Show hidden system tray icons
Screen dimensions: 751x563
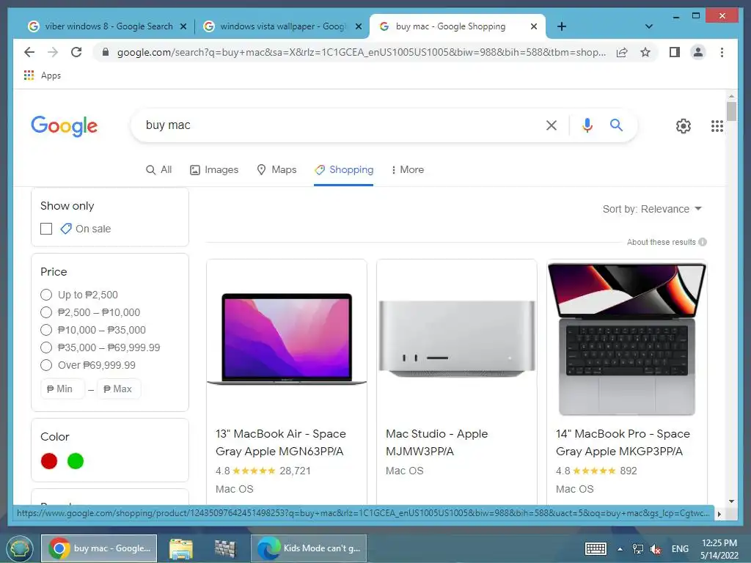pos(620,549)
